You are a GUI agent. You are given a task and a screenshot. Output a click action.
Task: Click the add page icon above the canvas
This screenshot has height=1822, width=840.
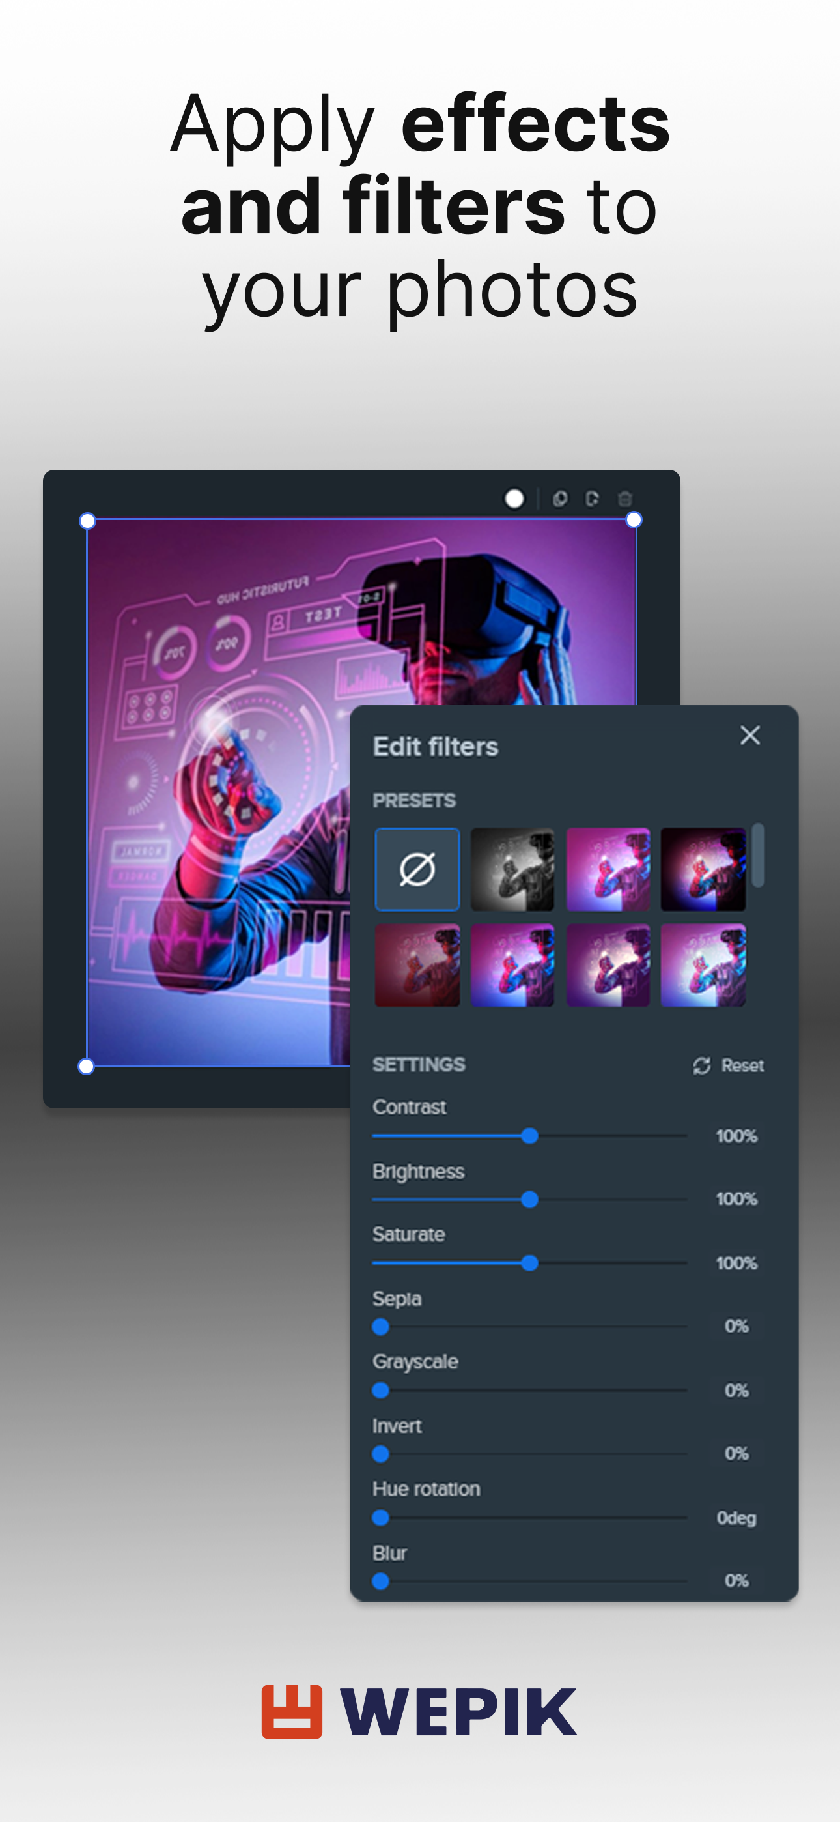pos(593,499)
